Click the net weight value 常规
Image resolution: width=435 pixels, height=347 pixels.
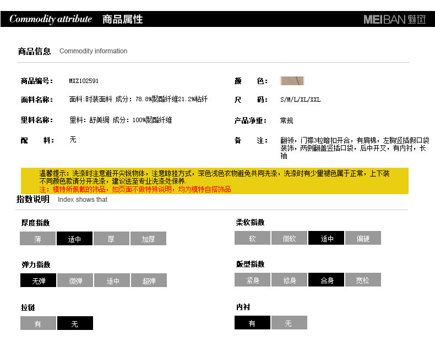[x=286, y=120]
